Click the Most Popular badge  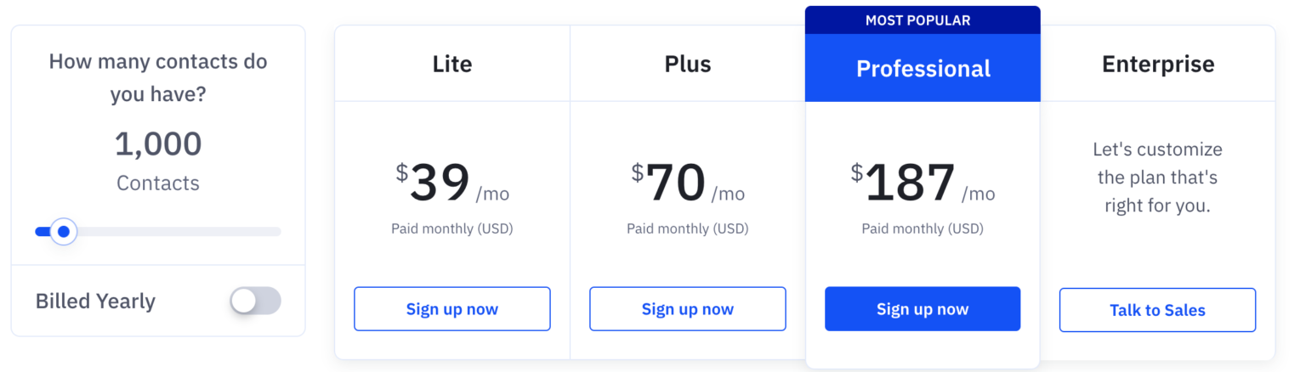point(923,20)
